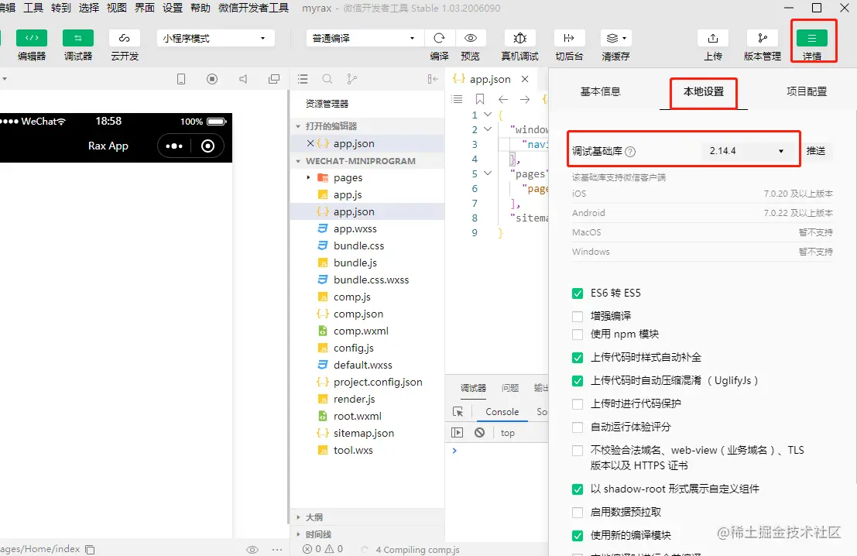Image resolution: width=857 pixels, height=556 pixels.
Task: Enable 启用数据预拉取 checkbox
Action: coord(578,513)
